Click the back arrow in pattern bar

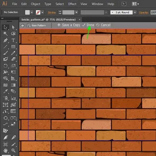pos(23,26)
